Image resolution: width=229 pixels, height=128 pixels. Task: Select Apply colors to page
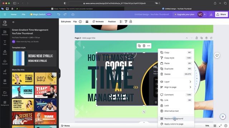point(176,124)
